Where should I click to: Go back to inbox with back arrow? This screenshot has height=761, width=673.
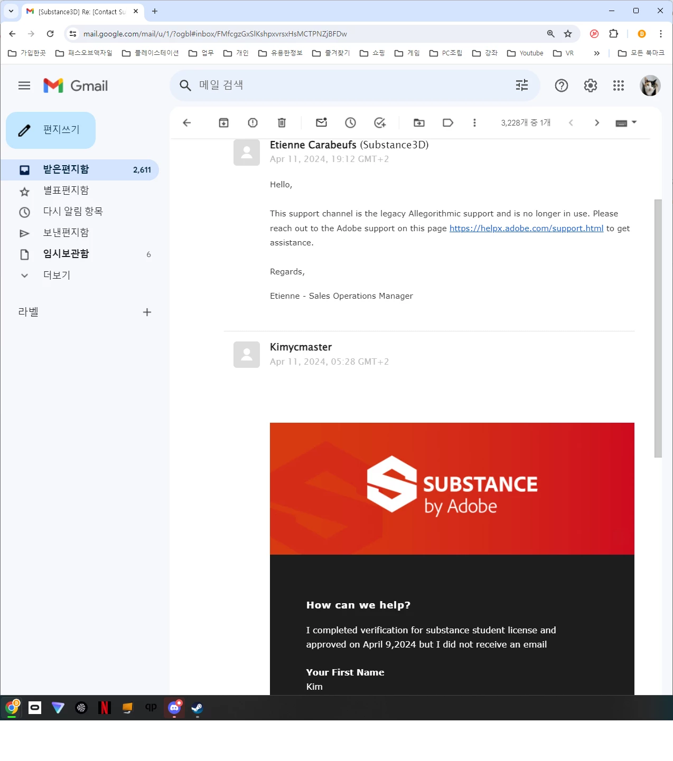click(x=186, y=123)
